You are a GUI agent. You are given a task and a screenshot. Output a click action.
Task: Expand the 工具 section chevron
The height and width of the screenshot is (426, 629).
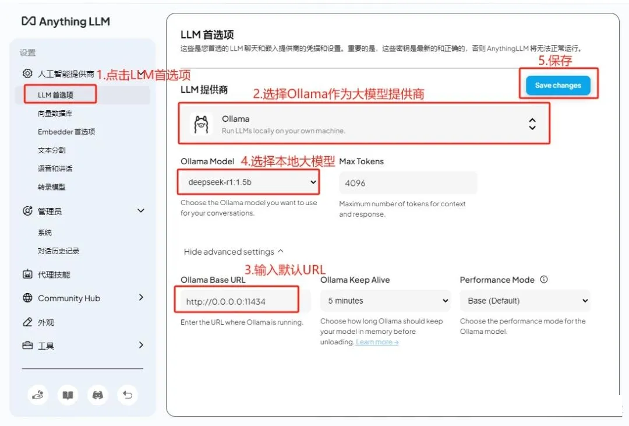coord(141,345)
